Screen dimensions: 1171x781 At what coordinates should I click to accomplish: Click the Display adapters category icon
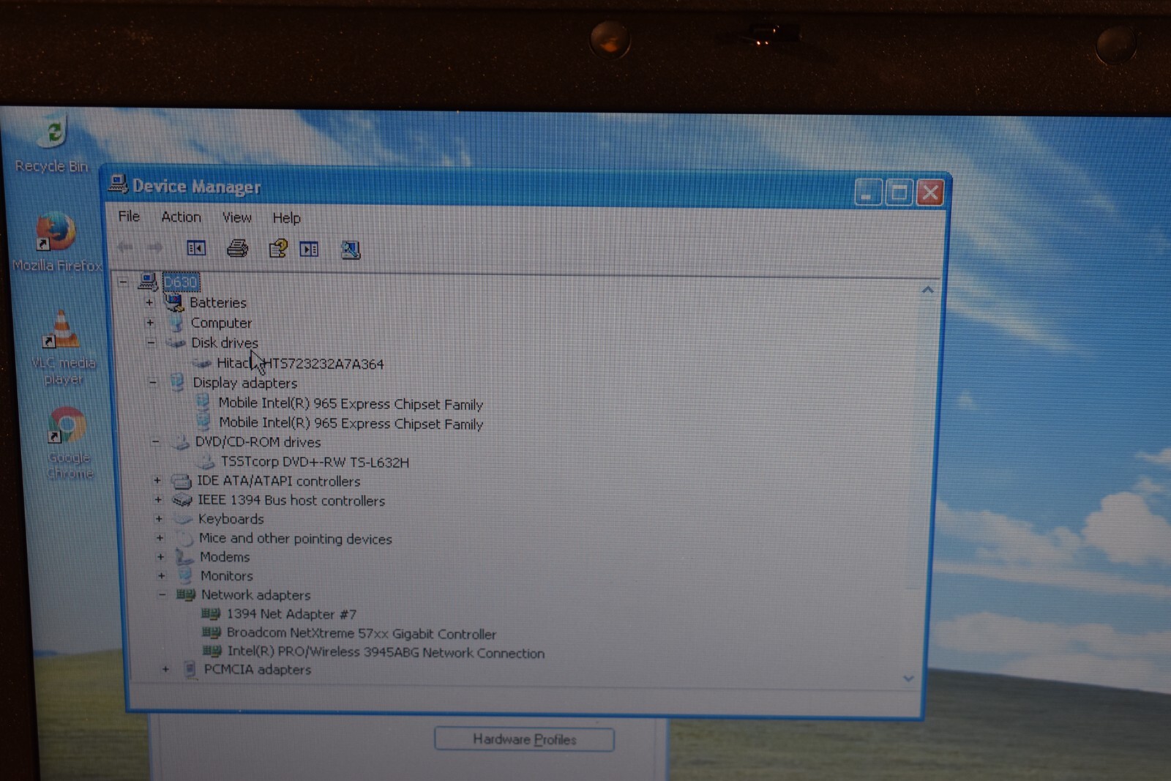coord(178,382)
